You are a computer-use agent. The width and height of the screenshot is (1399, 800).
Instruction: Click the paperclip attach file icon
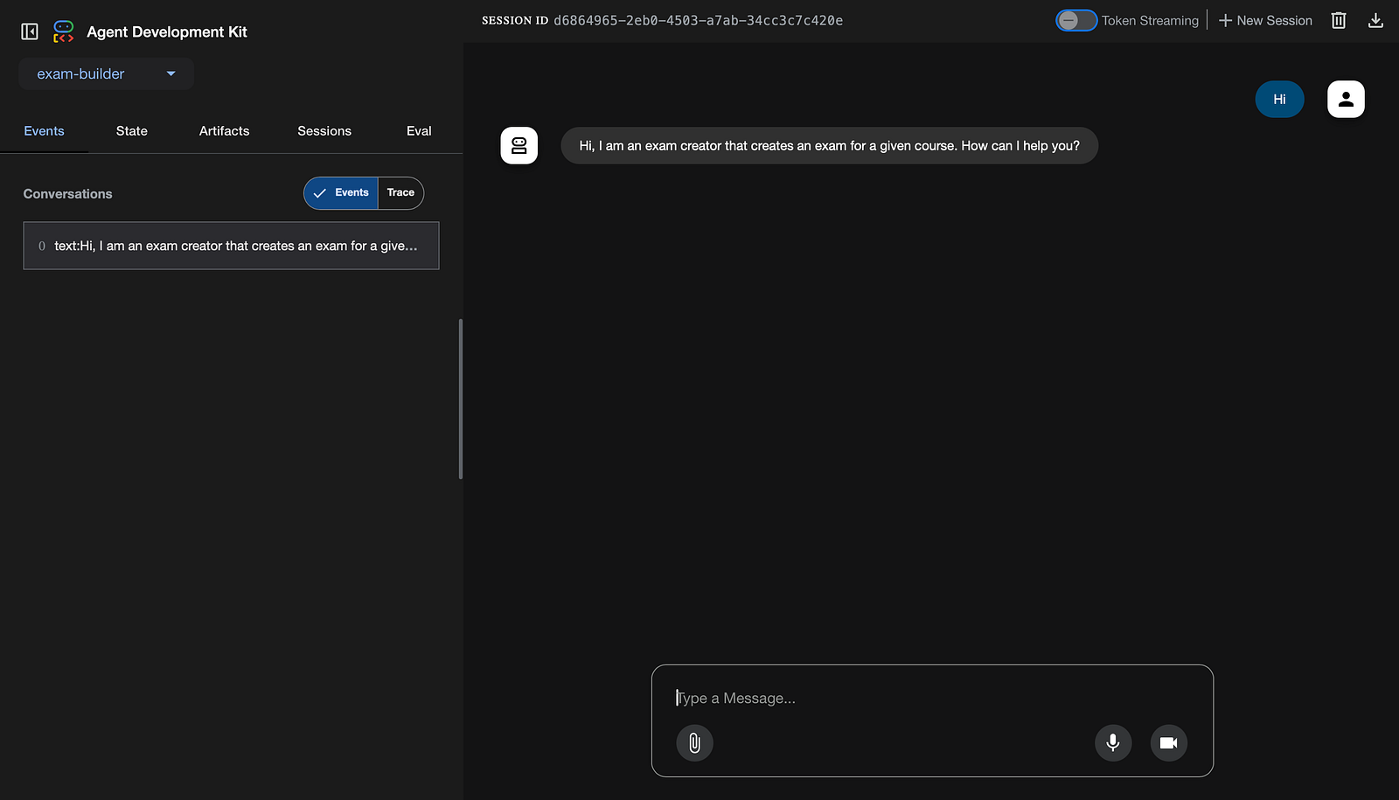click(x=694, y=743)
